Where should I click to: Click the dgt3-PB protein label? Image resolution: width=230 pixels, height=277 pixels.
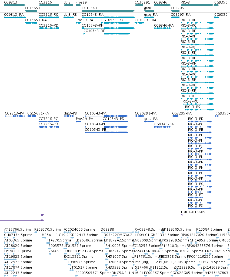pos(70,113)
